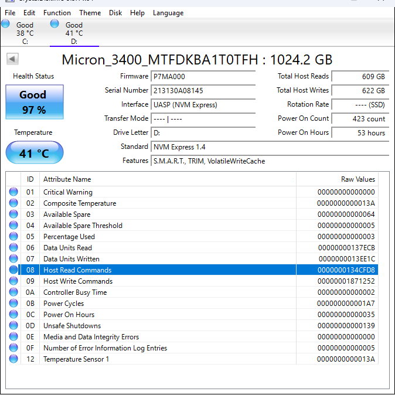Screen dimensions: 395x395
Task: Click status orb for Temperature Sensor 1
Action: click(13, 359)
